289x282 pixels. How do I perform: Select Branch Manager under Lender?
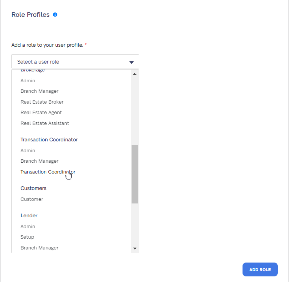coord(39,248)
